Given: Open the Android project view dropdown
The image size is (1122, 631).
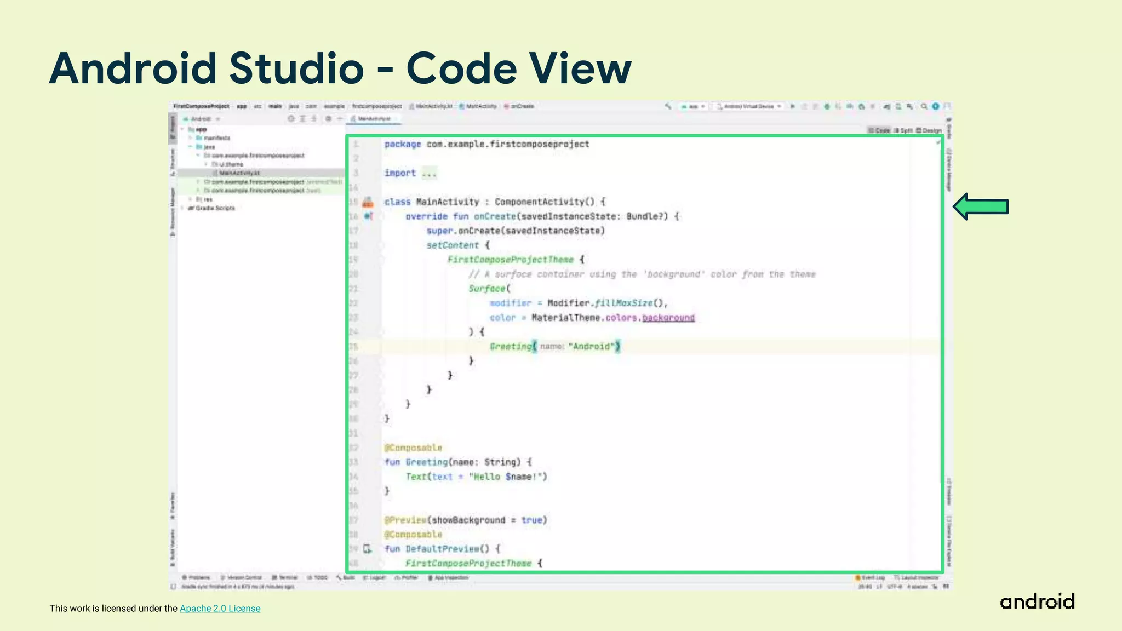Looking at the screenshot, I should click(203, 118).
